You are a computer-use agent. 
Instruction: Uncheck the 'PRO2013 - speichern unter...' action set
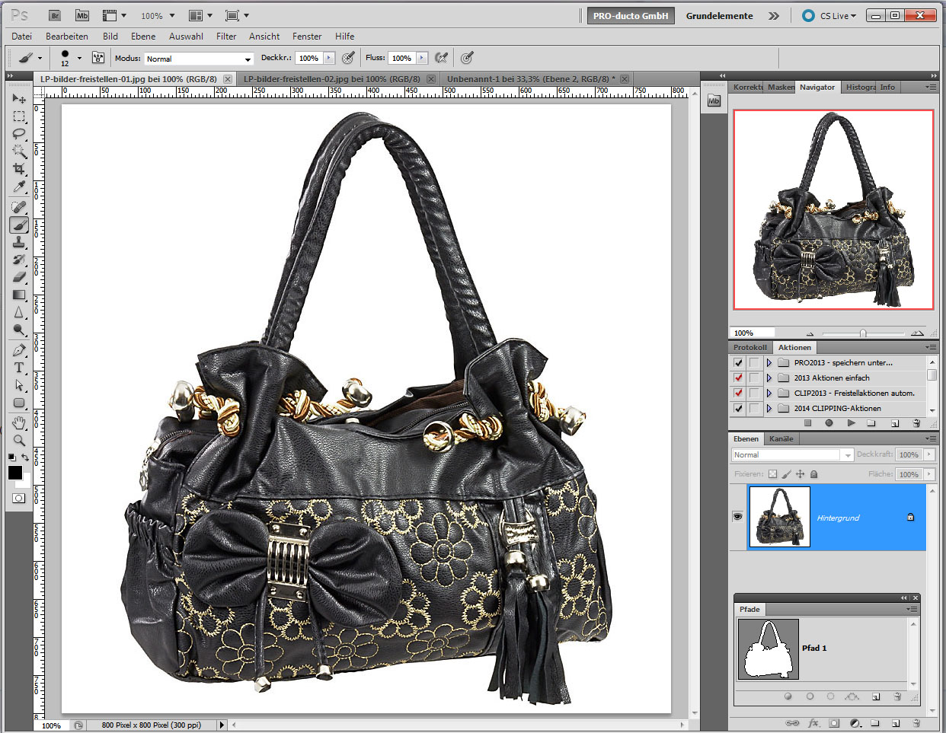tap(738, 363)
